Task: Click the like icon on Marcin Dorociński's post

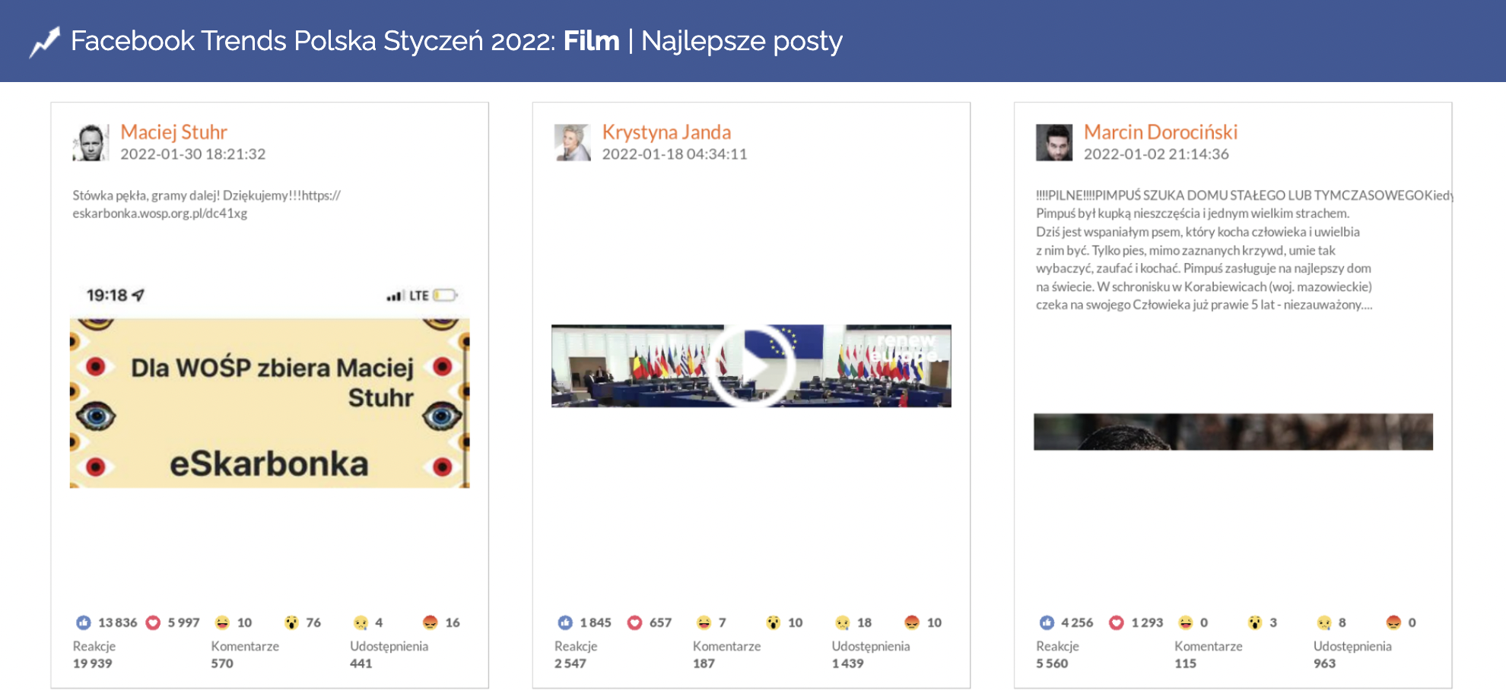Action: pos(1047,622)
